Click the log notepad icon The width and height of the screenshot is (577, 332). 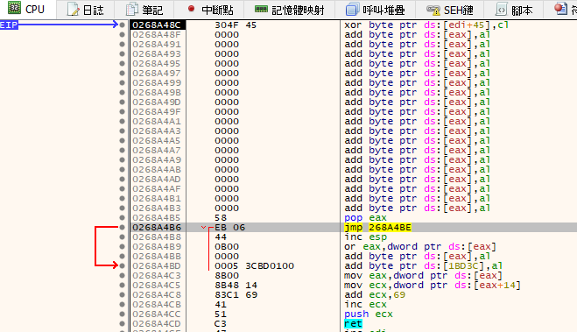pos(73,10)
